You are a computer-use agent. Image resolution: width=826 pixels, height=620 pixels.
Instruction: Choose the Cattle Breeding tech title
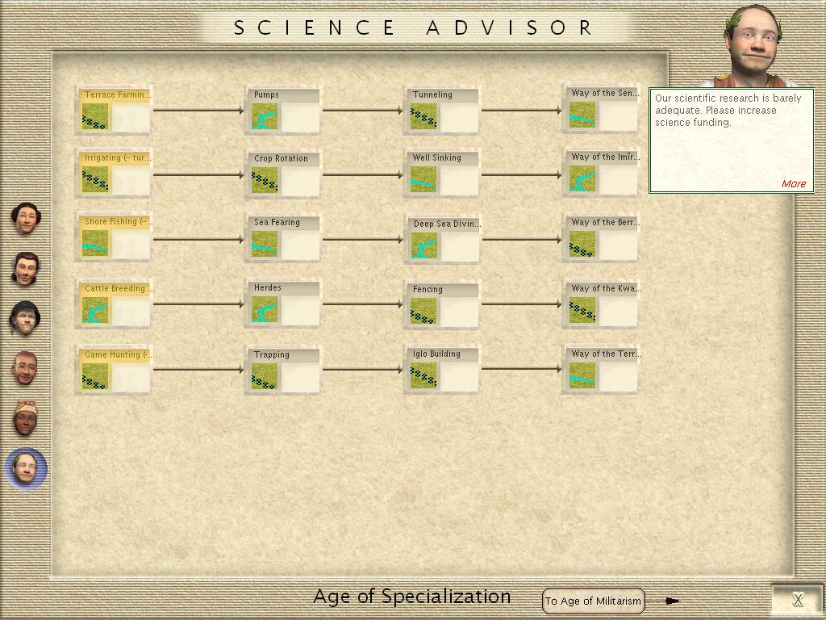[x=119, y=288]
